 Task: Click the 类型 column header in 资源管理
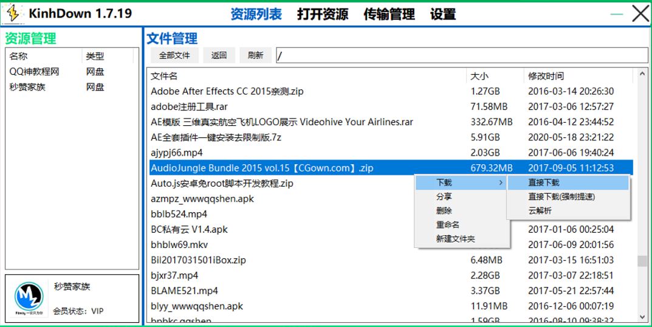[x=108, y=56]
